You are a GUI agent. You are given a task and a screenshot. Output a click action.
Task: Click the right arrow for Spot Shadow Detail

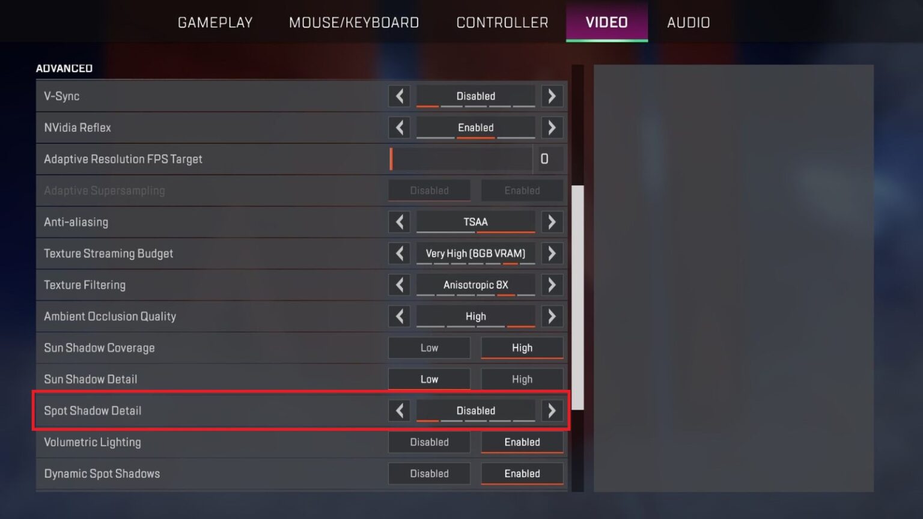[552, 411]
